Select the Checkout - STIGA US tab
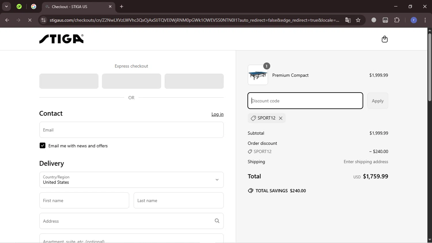Viewport: 432px width, 243px height. [x=78, y=7]
